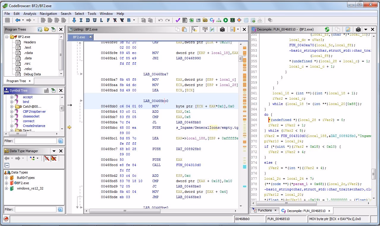Click LAB_00468bb0 jump target operand
The height and width of the screenshot is (226, 380).
tap(188, 122)
